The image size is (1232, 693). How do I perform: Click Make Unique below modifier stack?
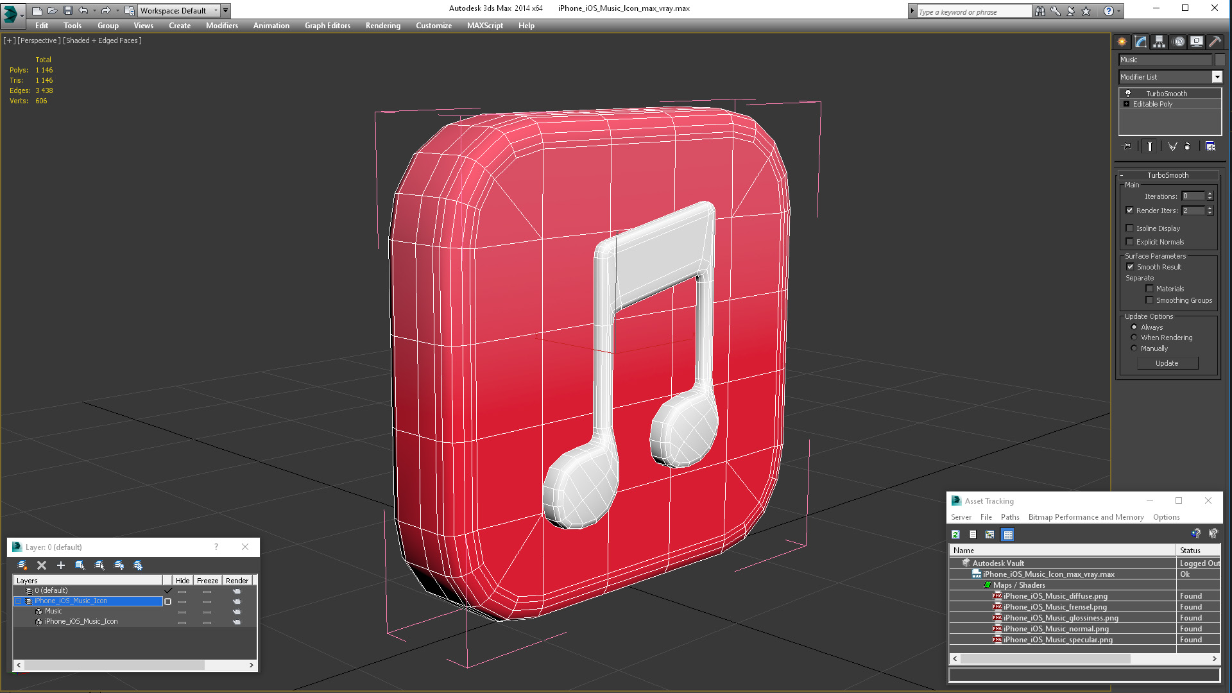[1172, 146]
